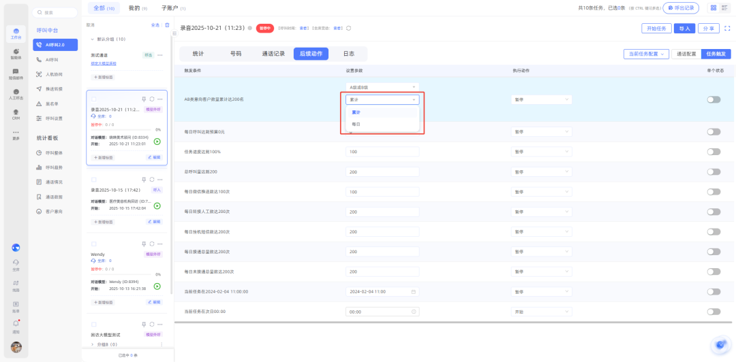Open the 当前任务配置 dropdown

coord(645,54)
